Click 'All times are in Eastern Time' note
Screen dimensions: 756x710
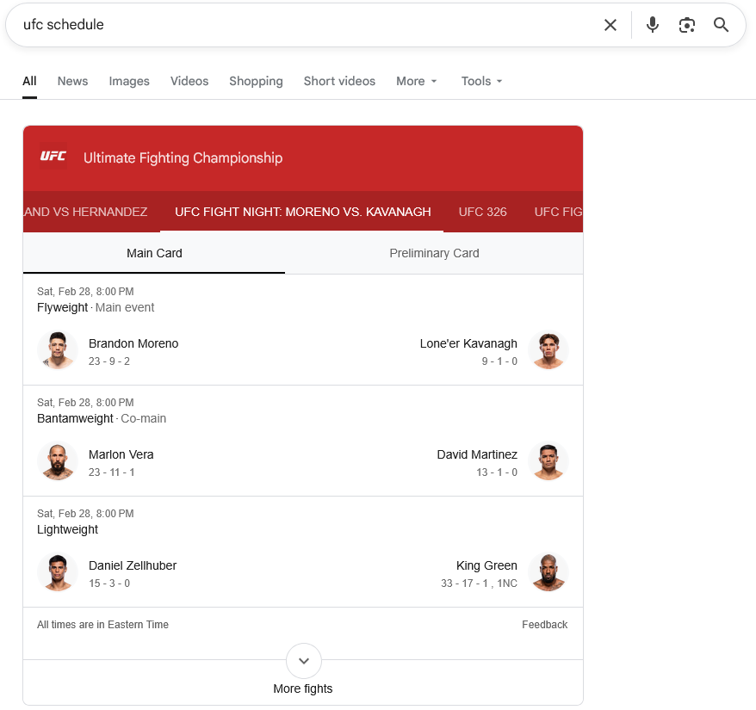click(102, 625)
